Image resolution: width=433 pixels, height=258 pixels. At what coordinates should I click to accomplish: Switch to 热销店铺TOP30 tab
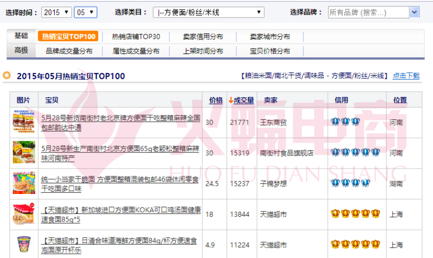(136, 37)
